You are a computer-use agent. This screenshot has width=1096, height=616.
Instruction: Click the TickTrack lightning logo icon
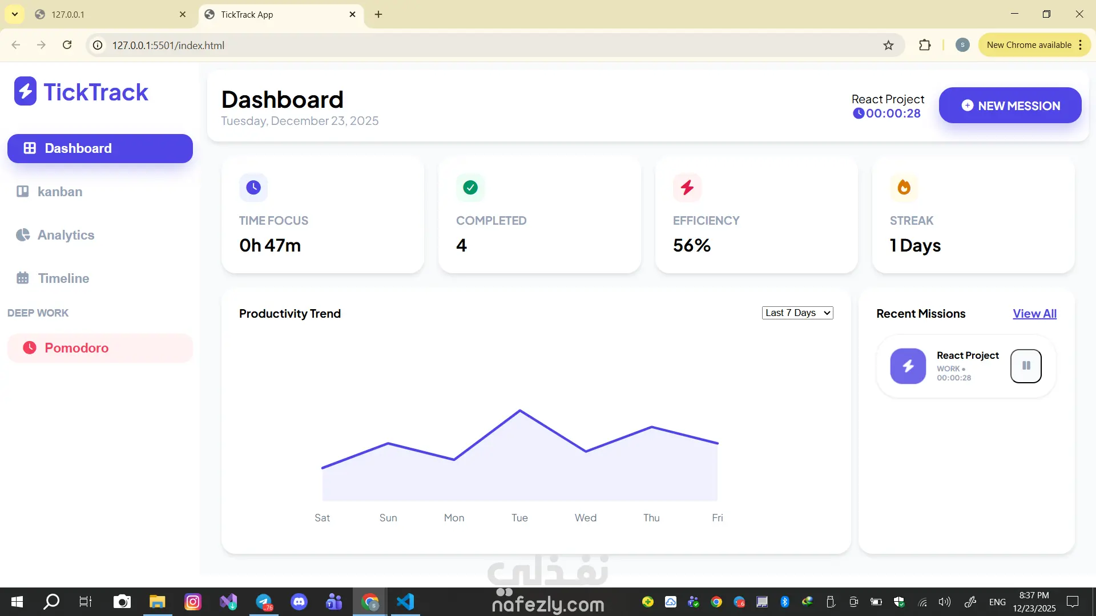[x=25, y=91]
